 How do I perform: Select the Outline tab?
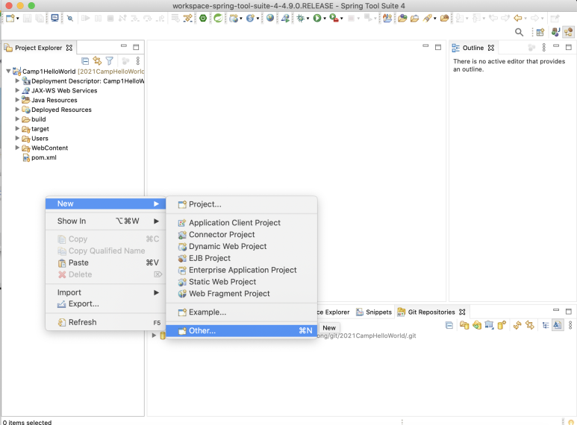click(472, 48)
